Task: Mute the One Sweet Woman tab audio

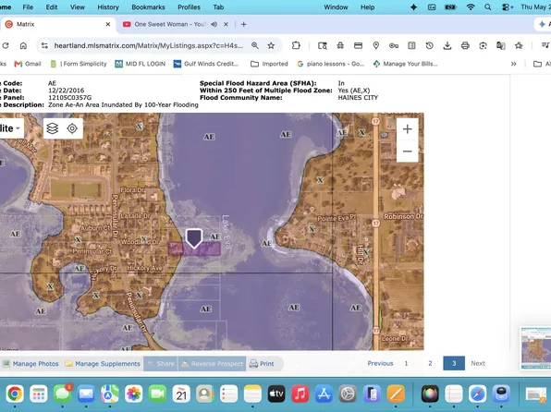Action: [214, 24]
